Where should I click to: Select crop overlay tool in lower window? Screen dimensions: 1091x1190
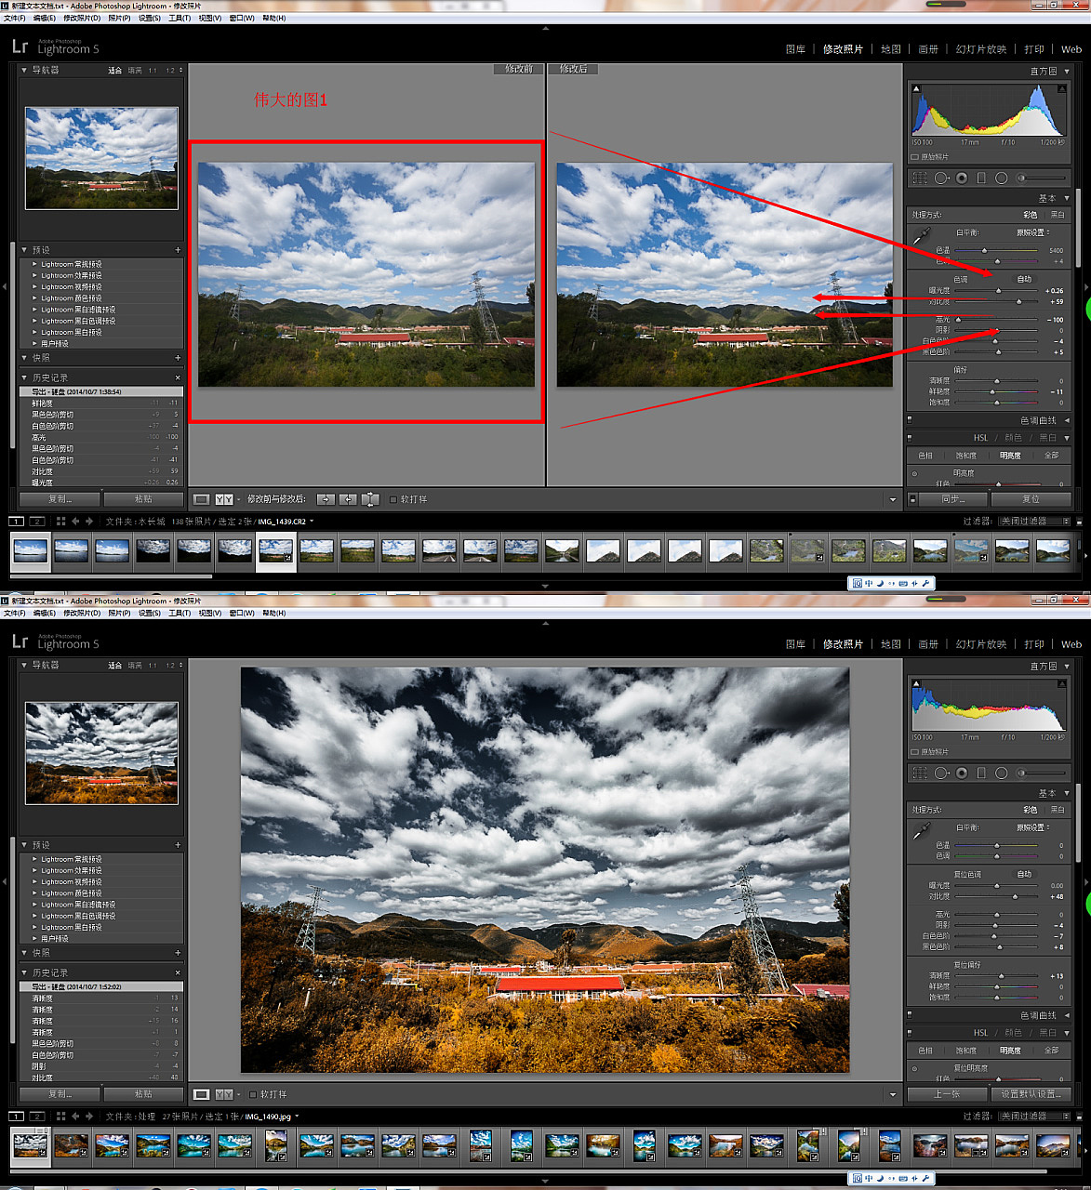(920, 773)
